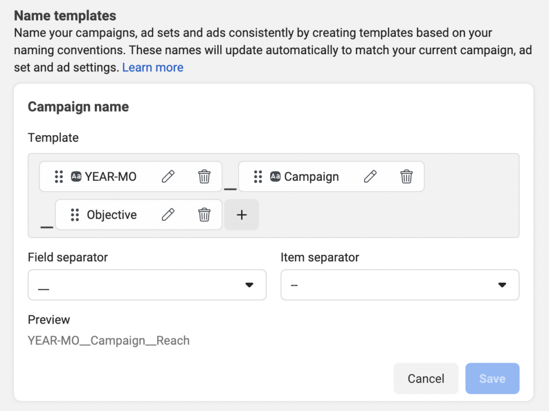Image resolution: width=549 pixels, height=411 pixels.
Task: Delete the Campaign field
Action: tap(406, 176)
